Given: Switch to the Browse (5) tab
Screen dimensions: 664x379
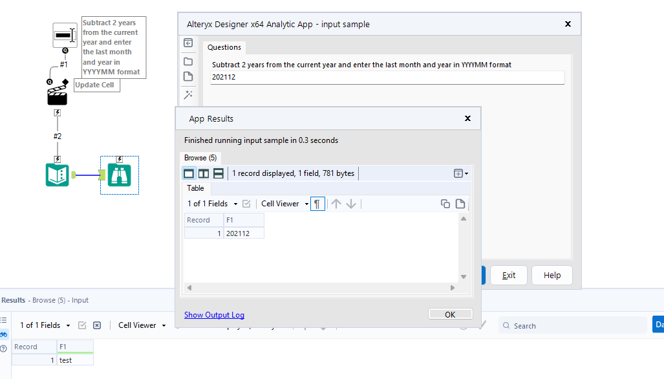Looking at the screenshot, I should pos(200,157).
